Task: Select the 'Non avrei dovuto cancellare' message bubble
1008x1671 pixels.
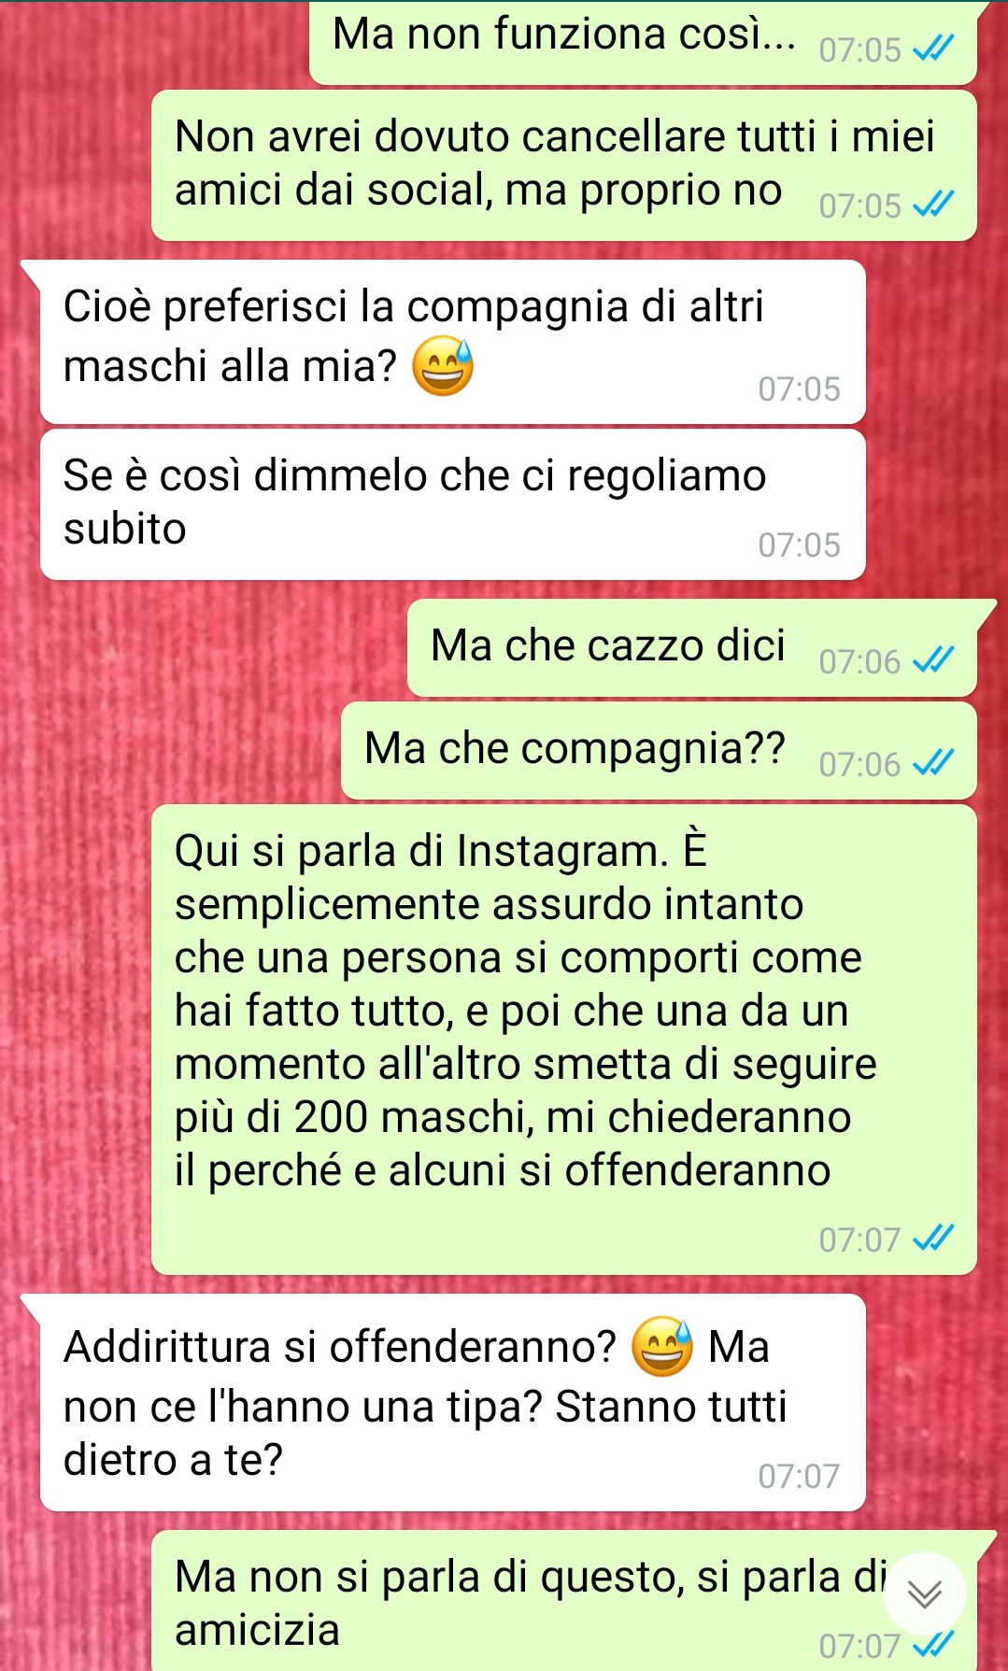Action: [564, 166]
